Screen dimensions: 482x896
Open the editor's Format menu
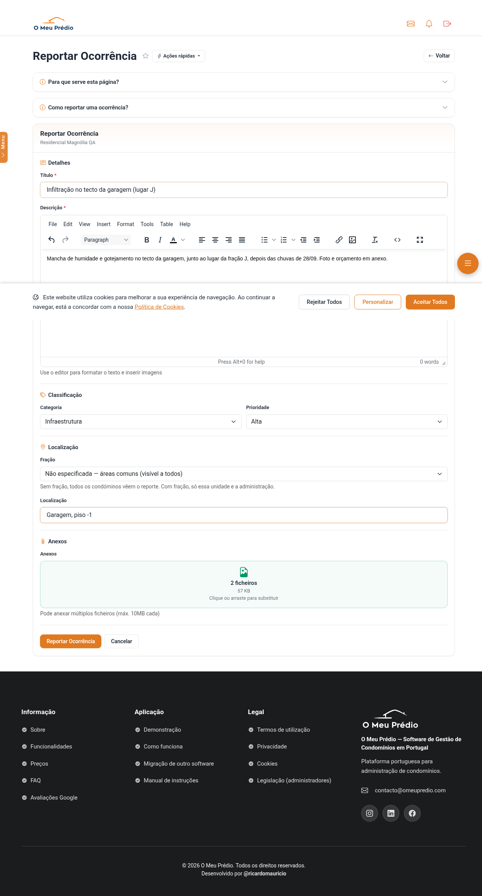point(126,224)
